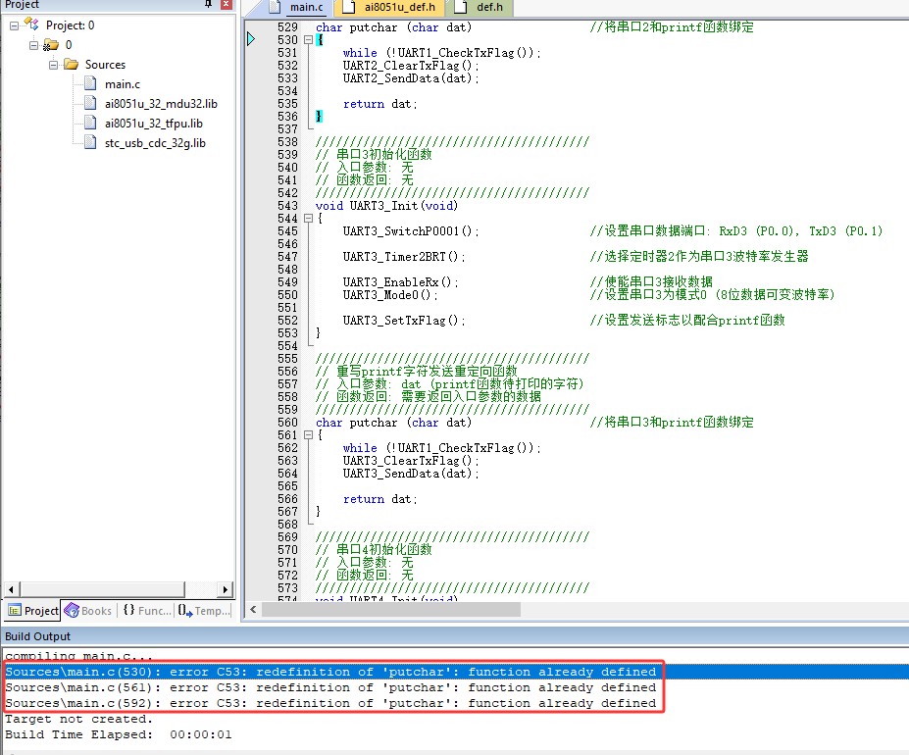909x755 pixels.
Task: Open the Books panel tab
Action: [88, 611]
